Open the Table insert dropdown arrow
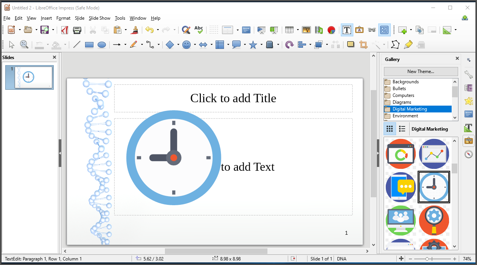The image size is (477, 265). click(297, 30)
